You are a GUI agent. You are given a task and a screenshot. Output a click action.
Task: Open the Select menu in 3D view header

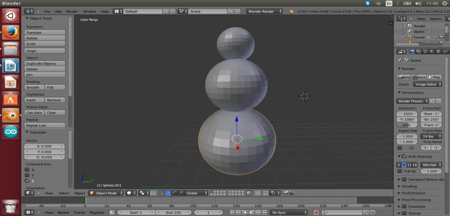(x=64, y=193)
